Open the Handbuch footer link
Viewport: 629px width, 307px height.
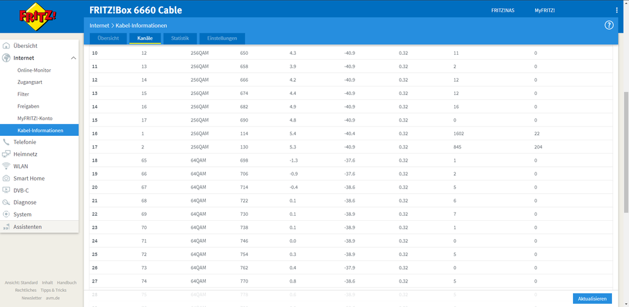click(67, 282)
